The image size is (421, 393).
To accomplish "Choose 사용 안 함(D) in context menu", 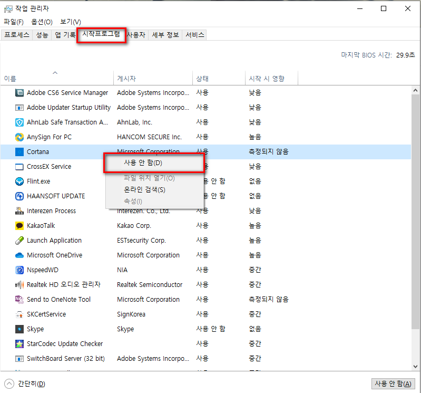I will click(154, 163).
